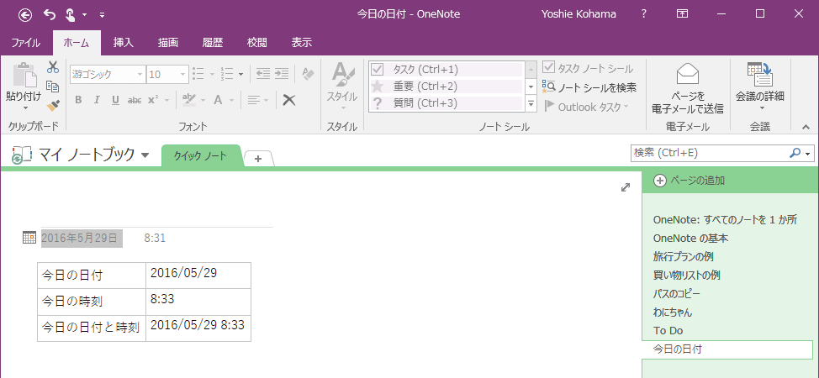Open Customize Quick Access Toolbar arrow
This screenshot has width=819, height=378.
point(103,15)
